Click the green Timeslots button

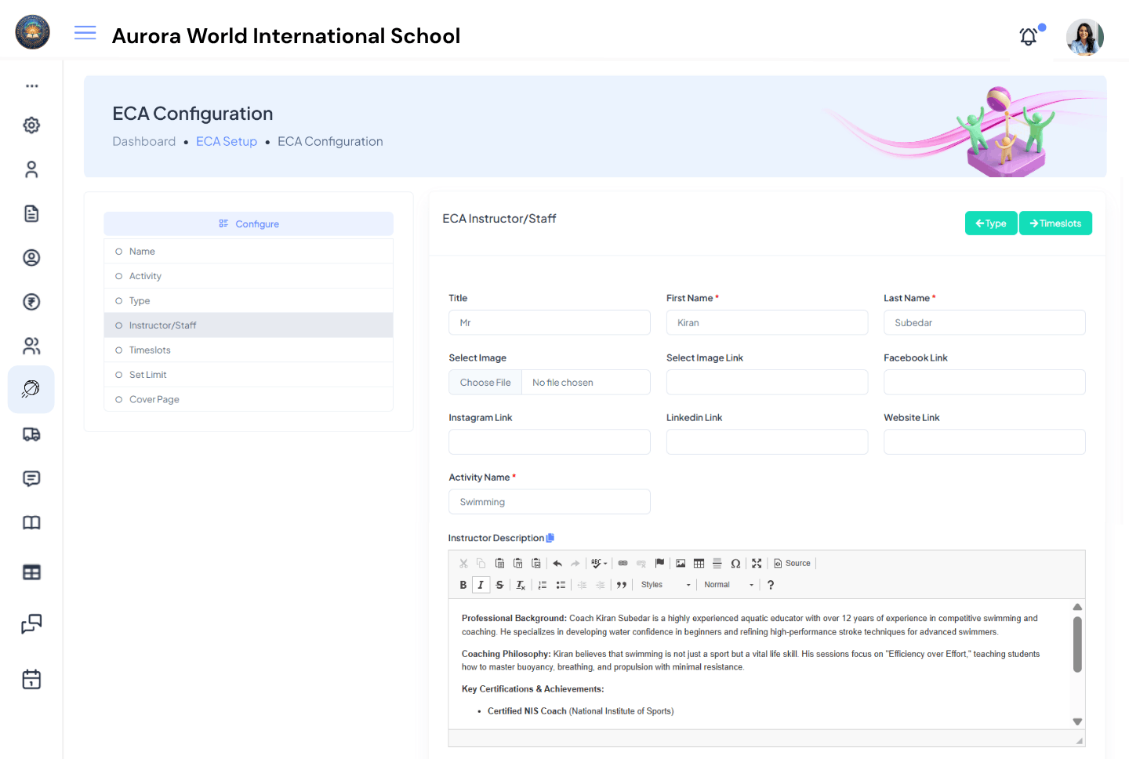pos(1055,223)
